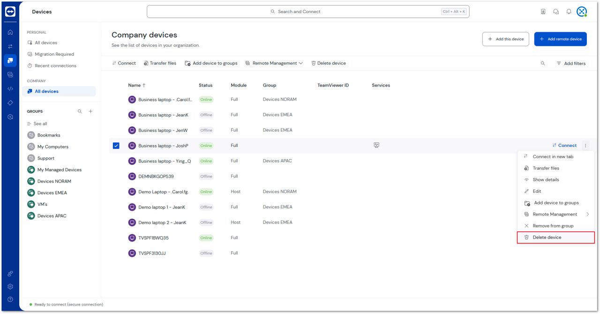Sort by Name column header
This screenshot has height=314, width=600.
(x=137, y=85)
